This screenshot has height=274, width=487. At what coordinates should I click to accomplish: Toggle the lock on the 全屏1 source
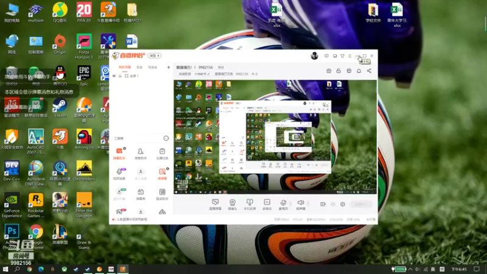tap(120, 76)
